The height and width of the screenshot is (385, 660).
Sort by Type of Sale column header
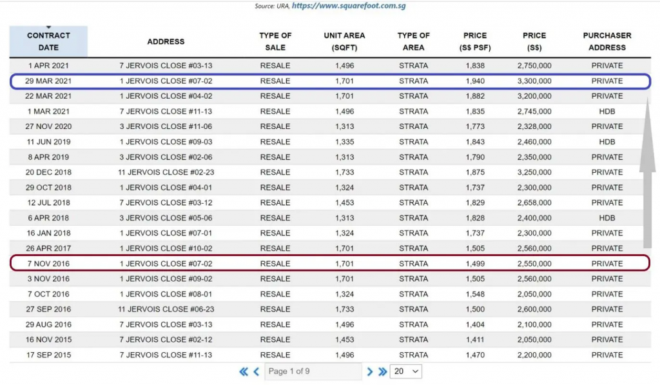pyautogui.click(x=275, y=42)
